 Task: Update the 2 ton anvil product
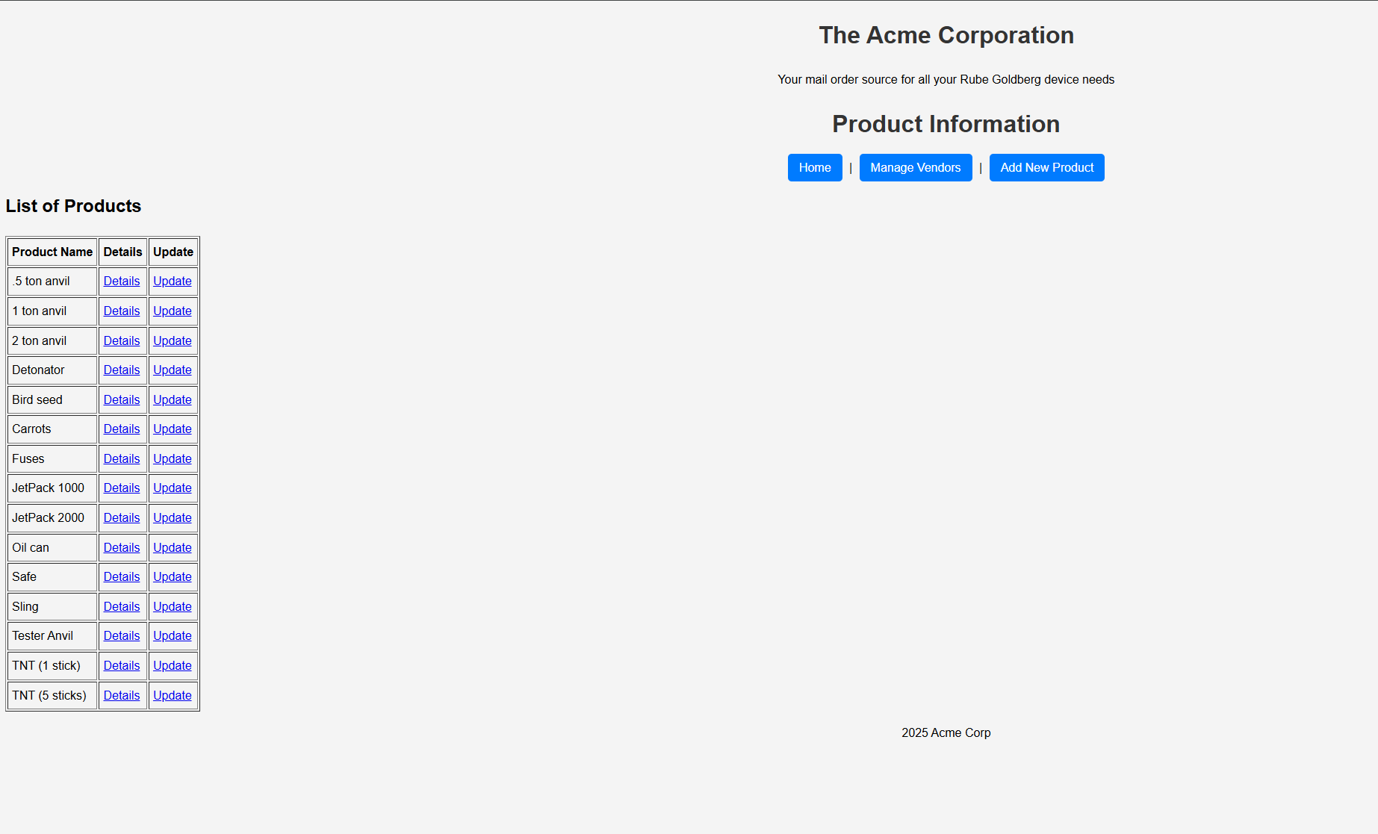pyautogui.click(x=172, y=340)
